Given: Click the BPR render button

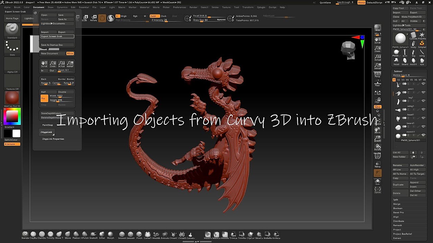Looking at the screenshot, I should point(378,28).
